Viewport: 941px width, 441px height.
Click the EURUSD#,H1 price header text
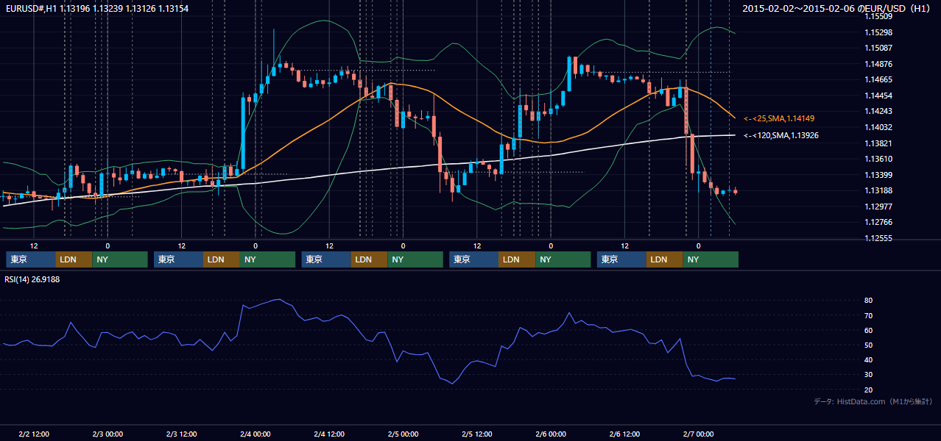96,8
